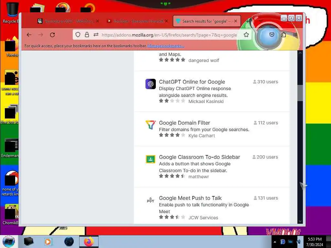Open the Extensions puzzle piece icon
Screen dimensions: 331x248
pyautogui.click(x=283, y=35)
